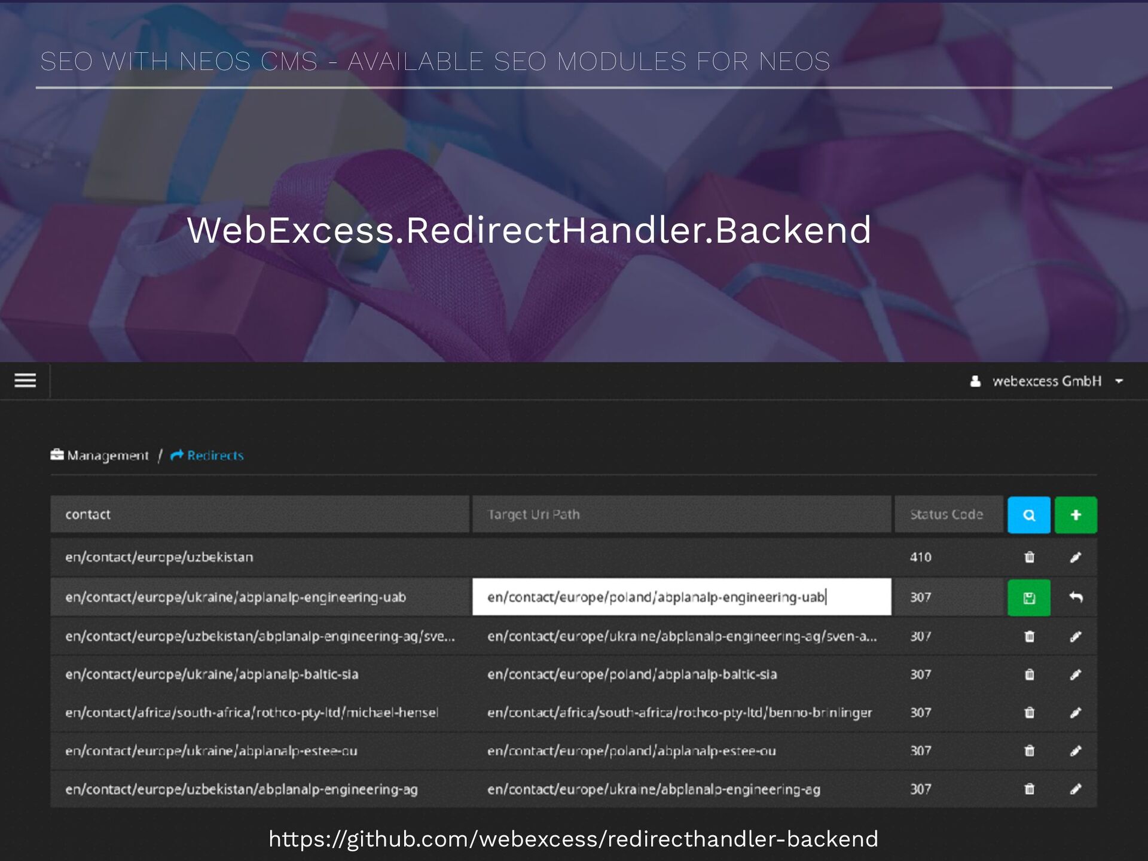The image size is (1148, 861).
Task: Delete the ukraine/abplanalp-baltic-sia redirect
Action: click(x=1029, y=674)
